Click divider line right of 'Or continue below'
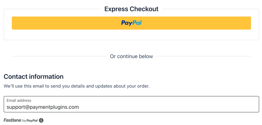Image resolution: width=262 pixels, height=125 pixels. pyautogui.click(x=204, y=56)
